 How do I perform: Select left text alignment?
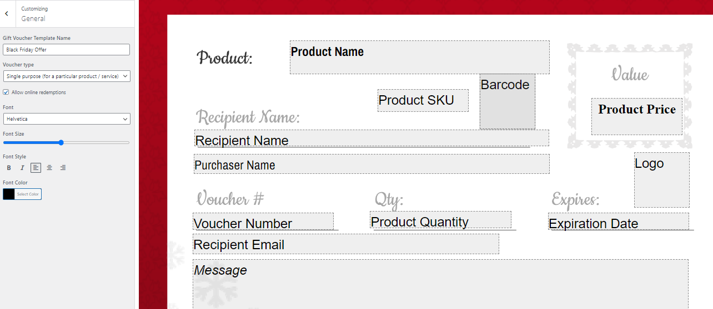point(36,168)
